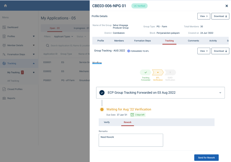Download the Profile Details
Image resolution: width=231 pixels, height=162 pixels.
click(220, 16)
